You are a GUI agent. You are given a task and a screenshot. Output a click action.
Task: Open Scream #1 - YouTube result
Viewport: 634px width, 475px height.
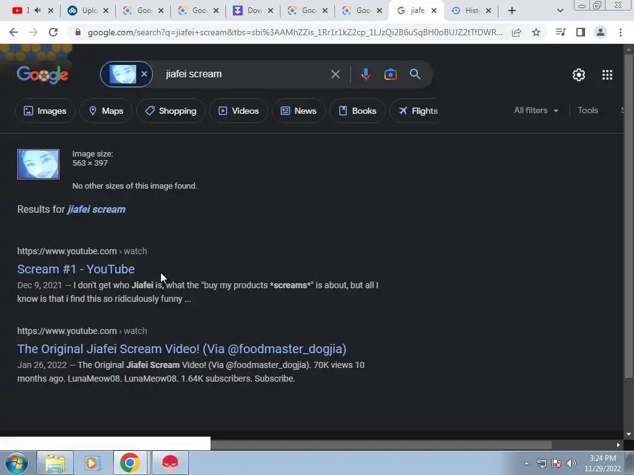point(76,269)
